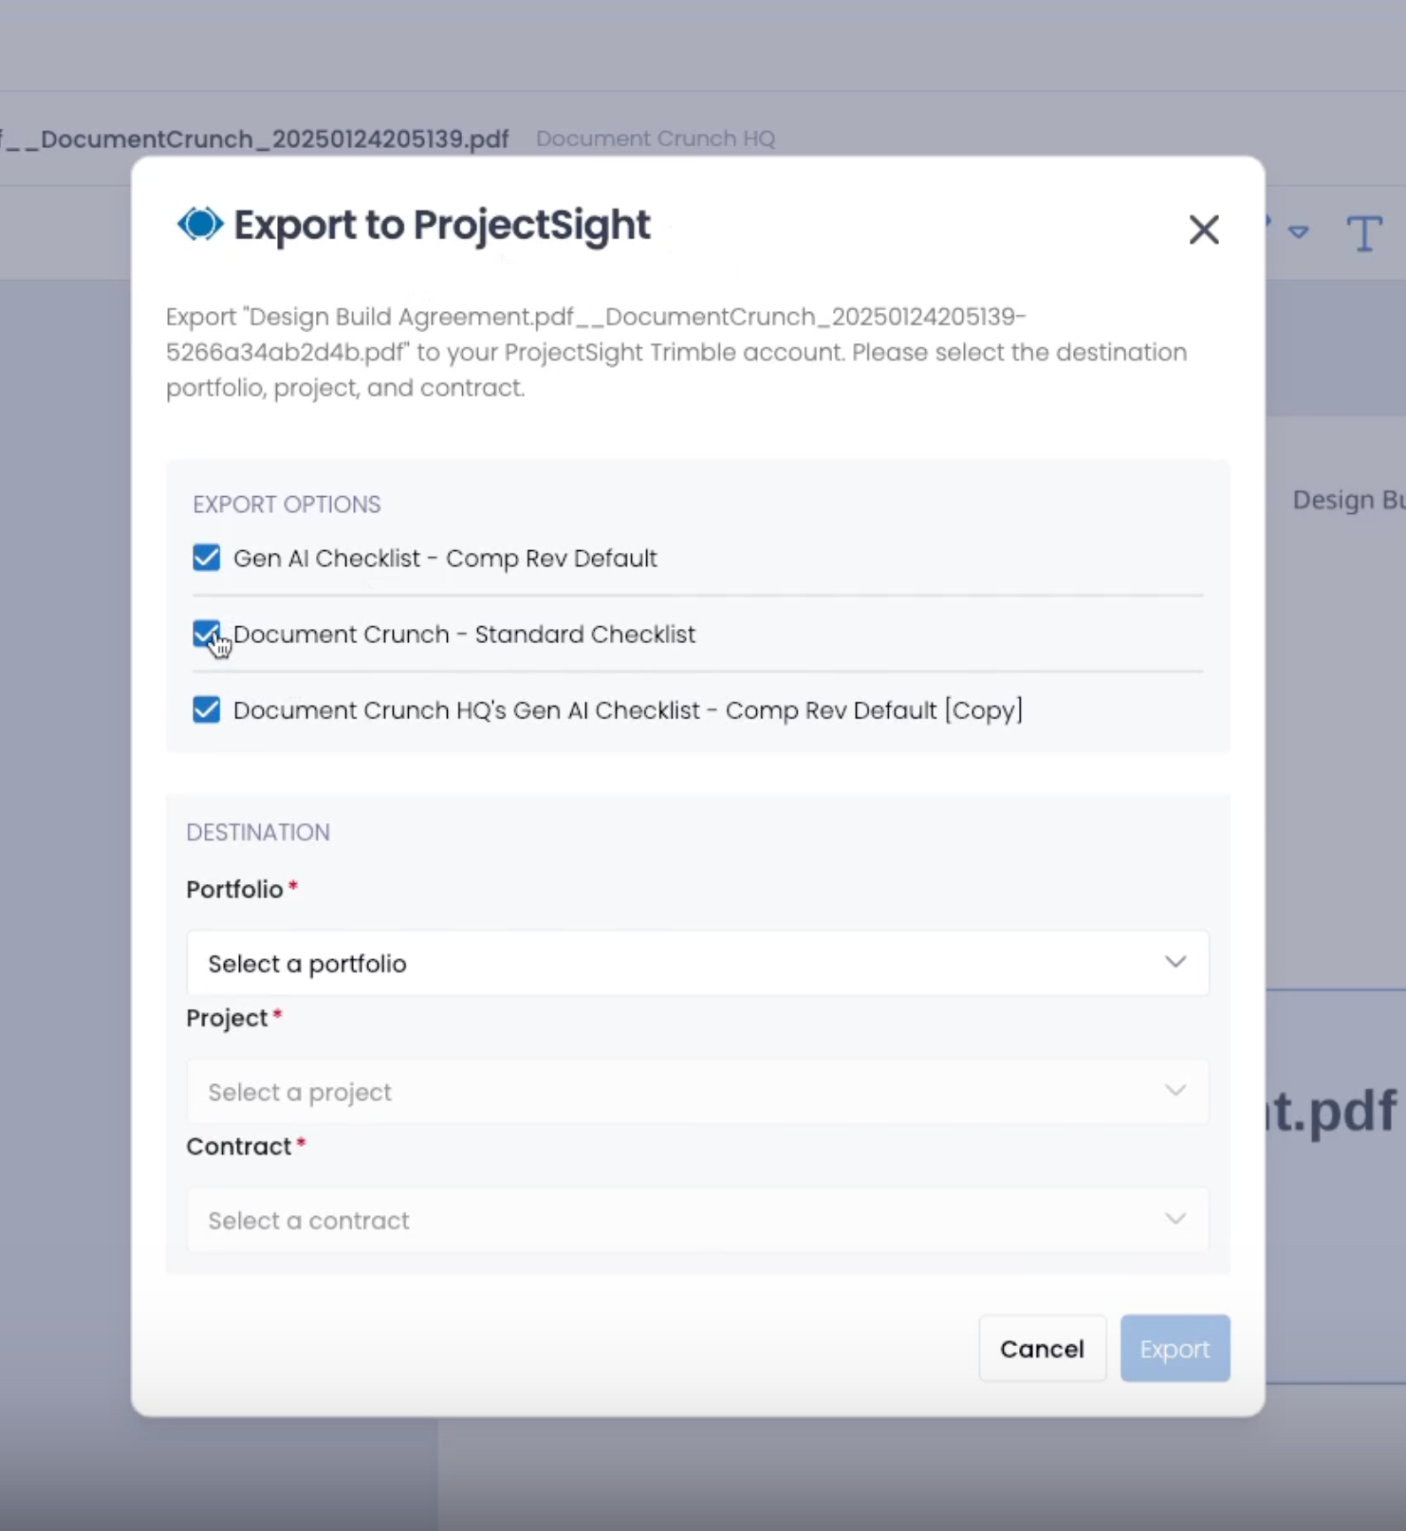Click the Portfolio field label
The width and height of the screenshot is (1406, 1531).
(234, 890)
